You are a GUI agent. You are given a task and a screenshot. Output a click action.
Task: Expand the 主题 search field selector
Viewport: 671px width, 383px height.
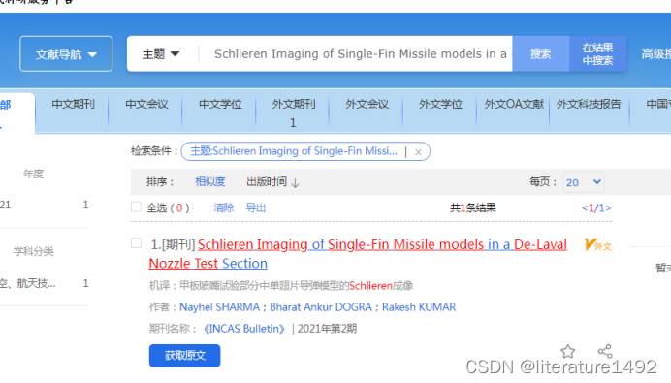160,54
